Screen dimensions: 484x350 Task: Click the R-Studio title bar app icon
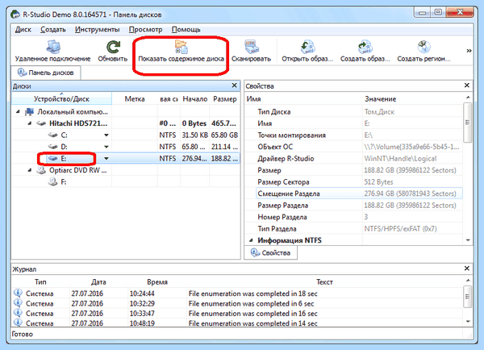click(15, 15)
